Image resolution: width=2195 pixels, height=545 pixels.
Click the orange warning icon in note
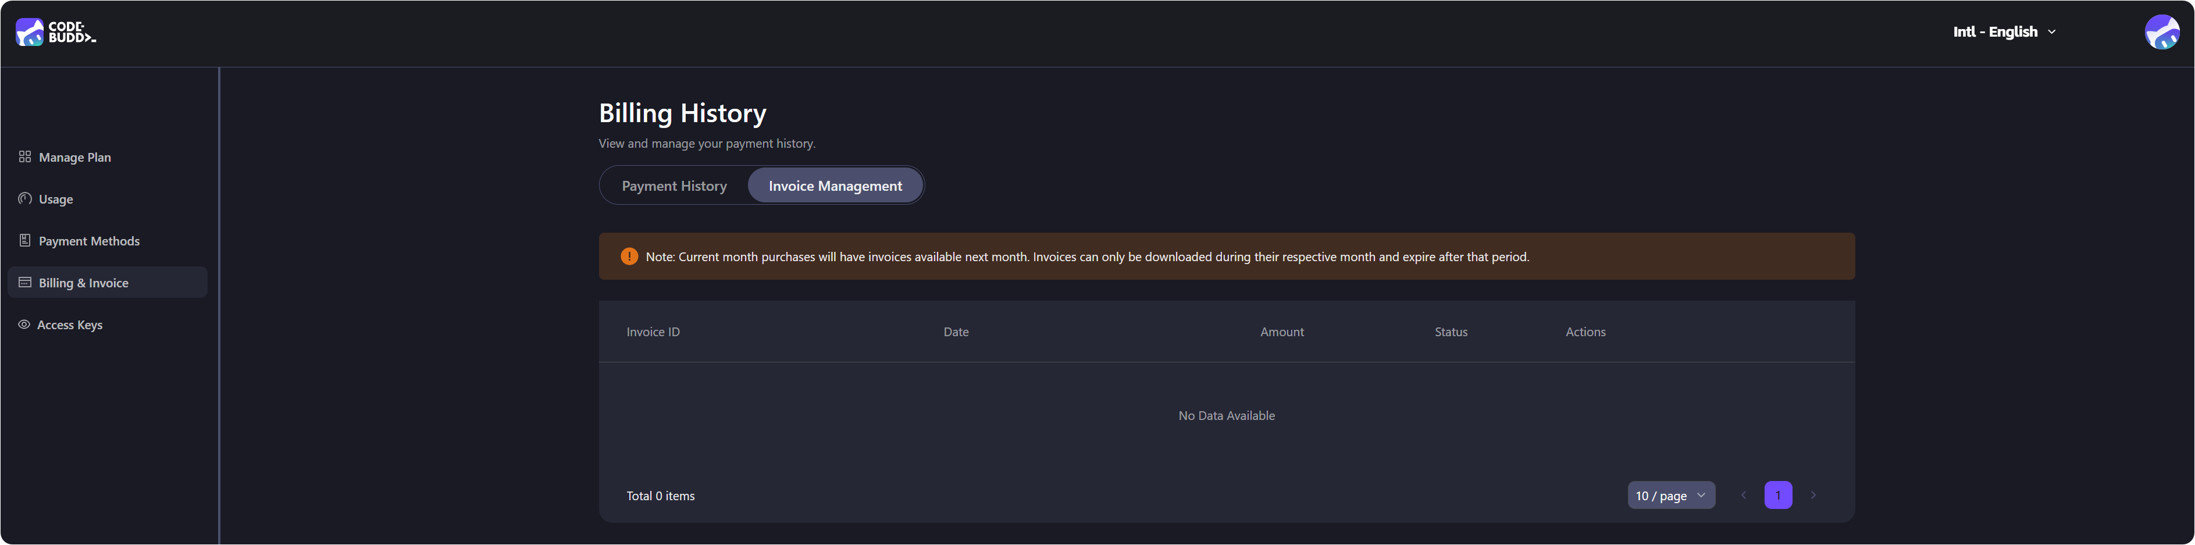pos(629,257)
